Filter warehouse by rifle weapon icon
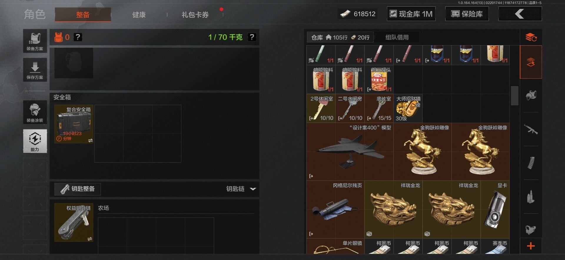The image size is (565, 260). pos(531,129)
